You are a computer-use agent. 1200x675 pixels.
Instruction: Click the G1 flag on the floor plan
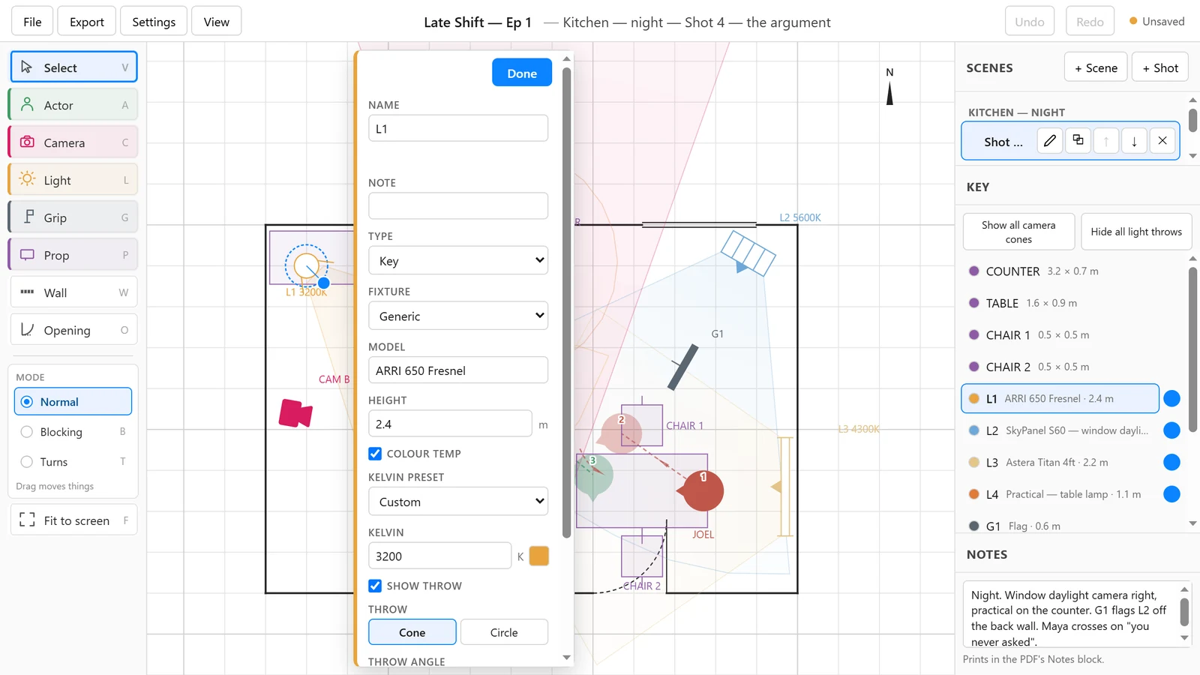[683, 367]
